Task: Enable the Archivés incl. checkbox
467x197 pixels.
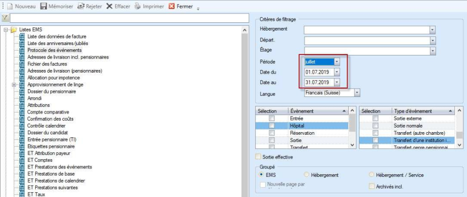Action: (372, 187)
